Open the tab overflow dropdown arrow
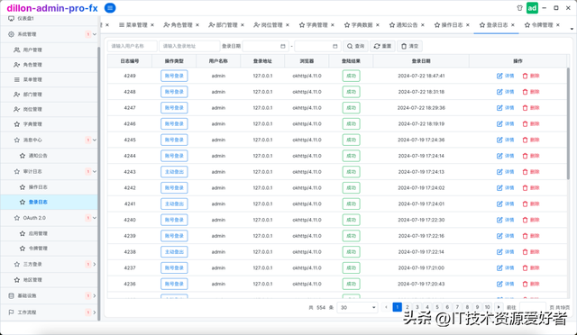 (572, 29)
